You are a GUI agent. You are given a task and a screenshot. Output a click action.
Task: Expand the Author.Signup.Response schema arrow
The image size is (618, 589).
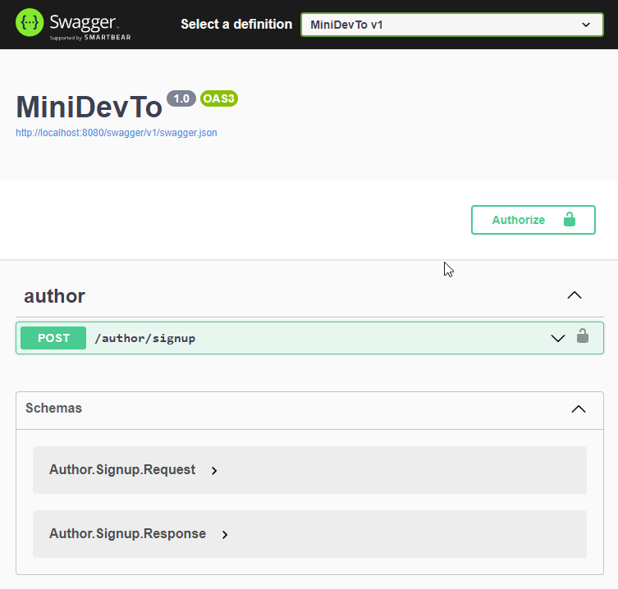point(225,535)
